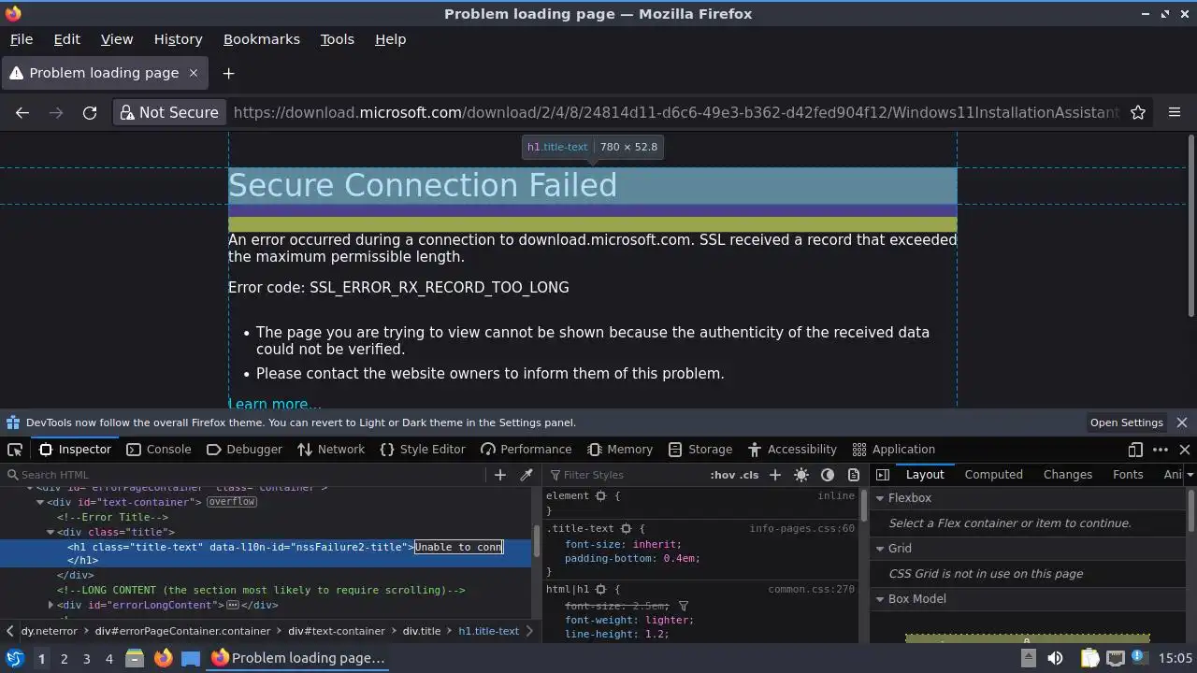Open the Application panel
Image resolution: width=1197 pixels, height=673 pixels.
(x=894, y=450)
